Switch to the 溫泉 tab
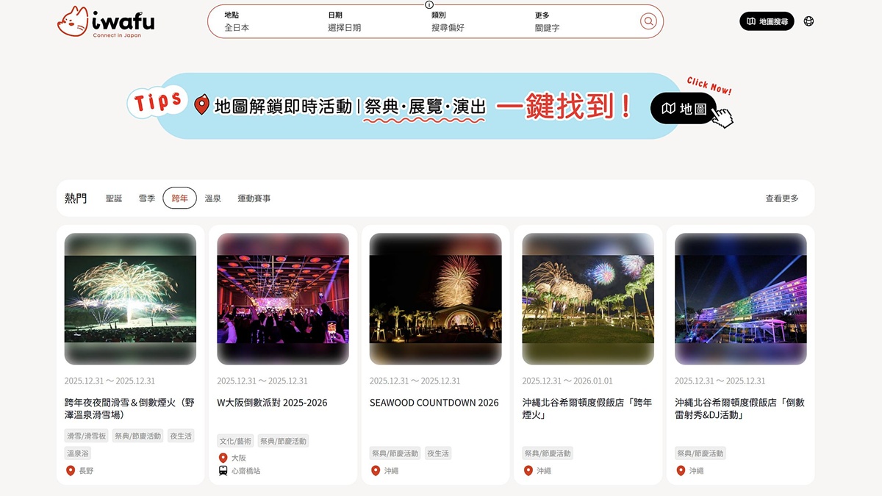Screen dimensions: 882x496 212,198
